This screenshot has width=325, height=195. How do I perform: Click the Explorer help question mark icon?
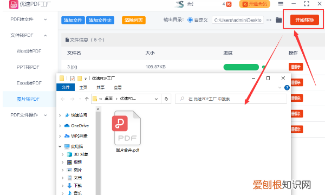tap(287, 88)
